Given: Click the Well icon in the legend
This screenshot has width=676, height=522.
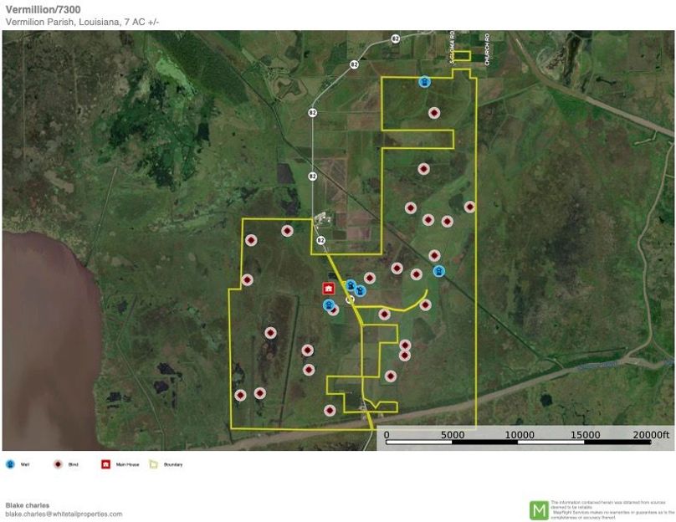Looking at the screenshot, I should [x=10, y=463].
